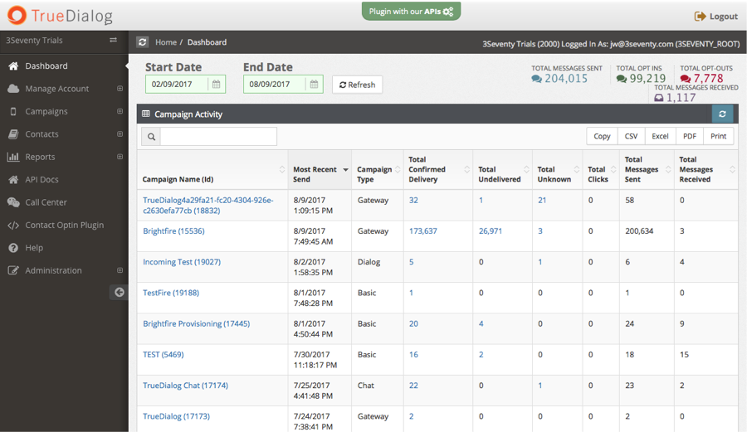Screen dimensions: 747x432
Task: Open Call Center in sidebar
Action: [46, 202]
